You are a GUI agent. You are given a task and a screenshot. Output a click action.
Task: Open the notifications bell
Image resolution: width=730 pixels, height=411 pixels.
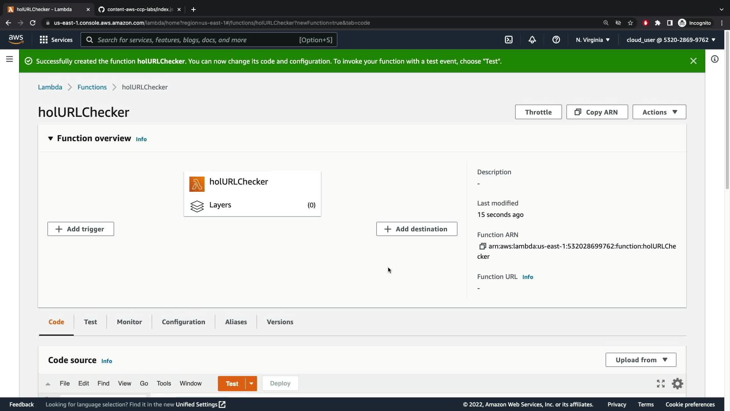click(x=532, y=40)
